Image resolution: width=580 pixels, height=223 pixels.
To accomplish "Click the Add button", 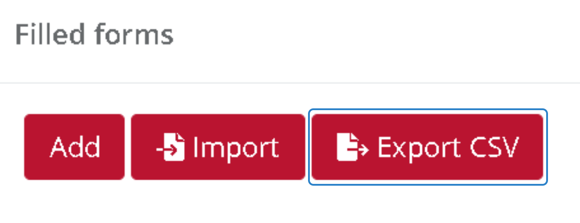I will point(74,147).
